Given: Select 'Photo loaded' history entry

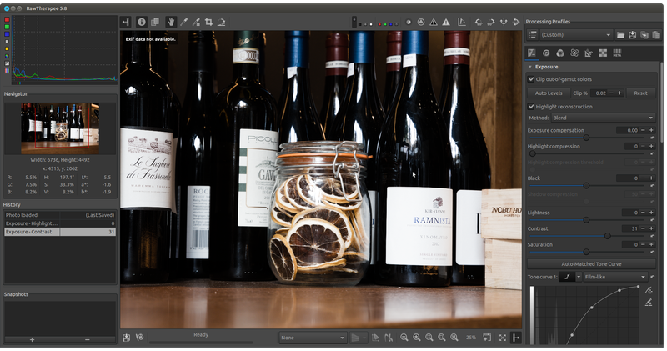Looking at the screenshot, I should (x=60, y=215).
